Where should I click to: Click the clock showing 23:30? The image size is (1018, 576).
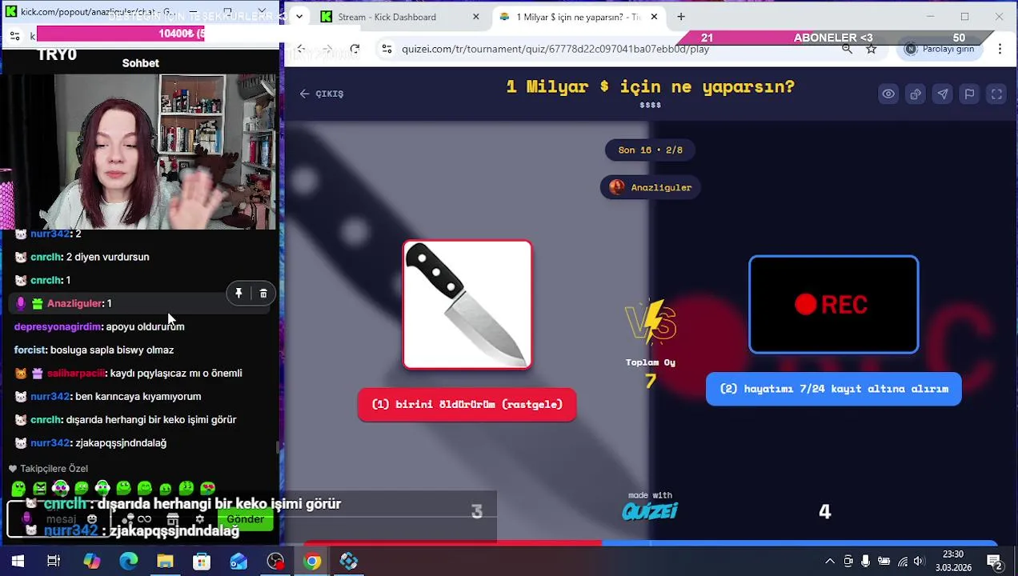[x=952, y=554]
